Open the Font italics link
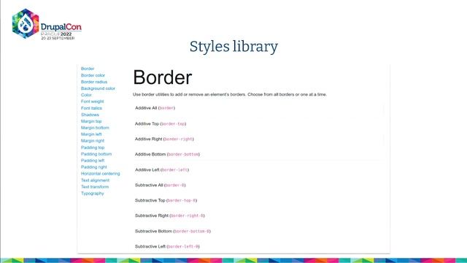467x263 pixels. pyautogui.click(x=91, y=108)
